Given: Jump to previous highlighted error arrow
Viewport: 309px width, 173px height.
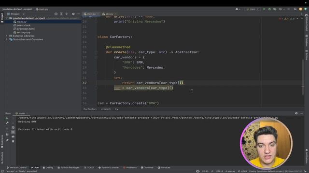Looking at the screenshot, I should (297, 19).
